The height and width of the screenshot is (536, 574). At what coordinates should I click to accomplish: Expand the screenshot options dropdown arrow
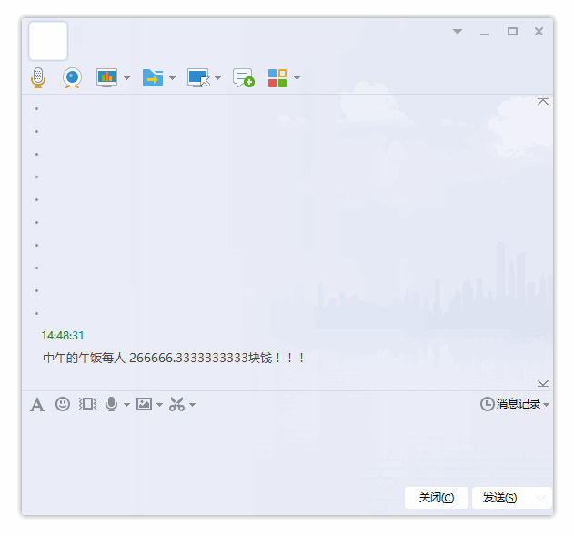(x=193, y=405)
